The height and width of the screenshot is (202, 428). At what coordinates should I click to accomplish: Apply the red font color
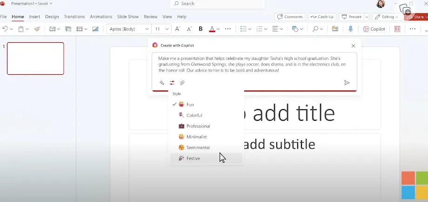click(212, 29)
